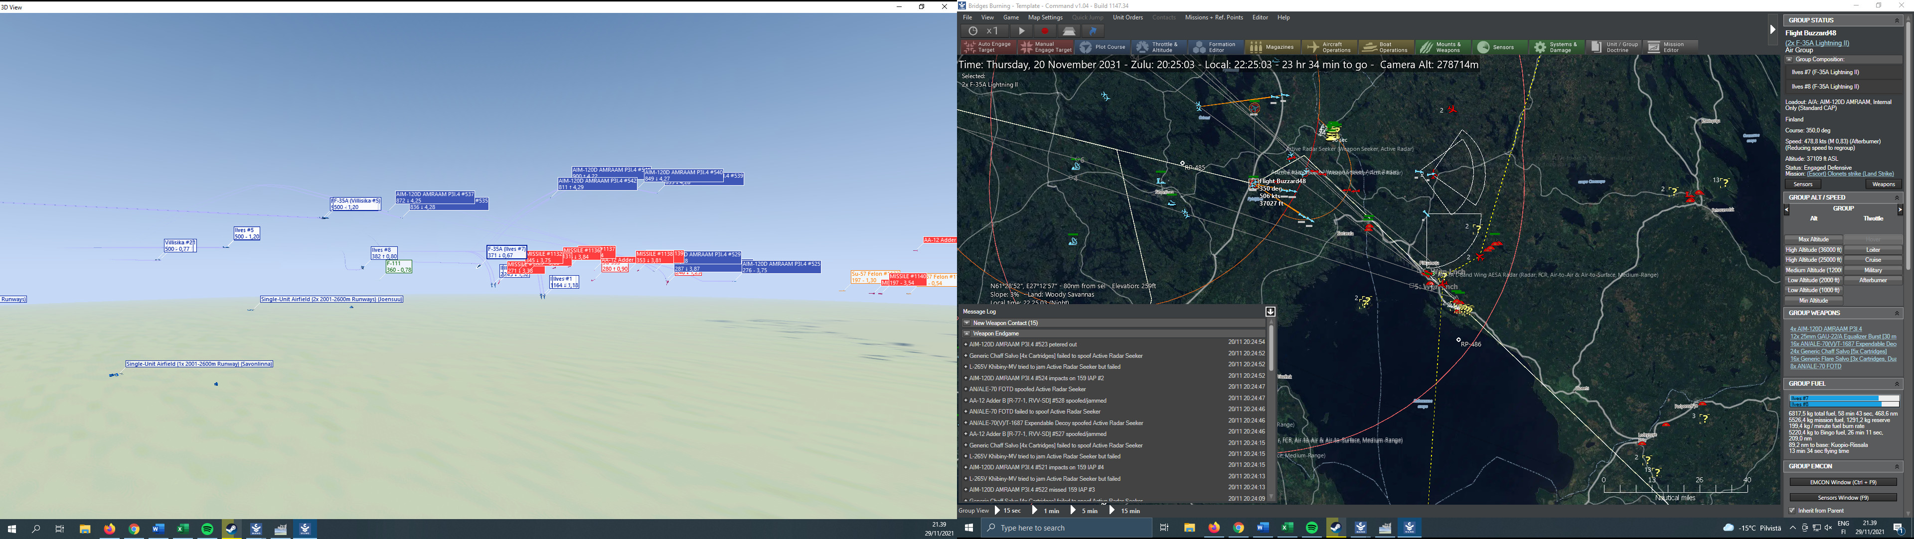Collapse the GROUP STATUS panel
Image resolution: width=1914 pixels, height=539 pixels.
1896,21
